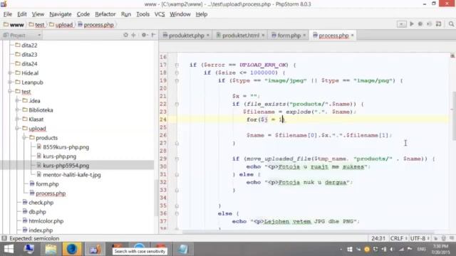Open the View menu
This screenshot has height=256, width=456.
(38, 14)
